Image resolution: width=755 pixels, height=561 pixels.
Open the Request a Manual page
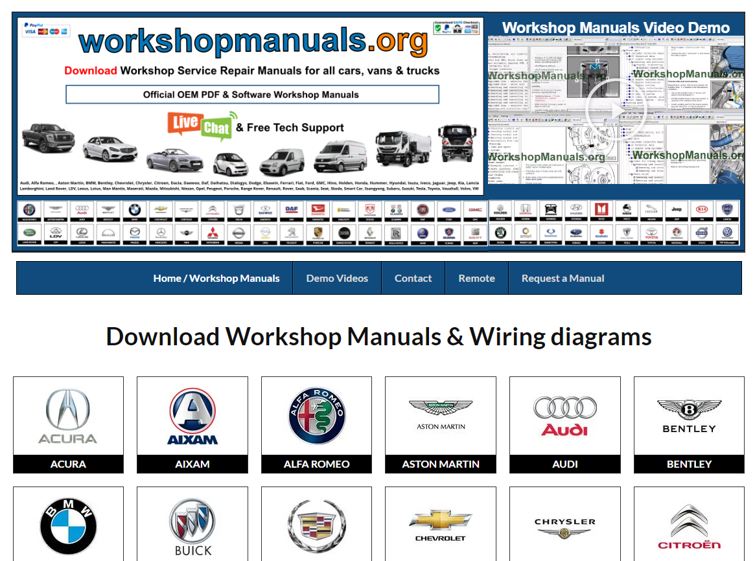(563, 278)
